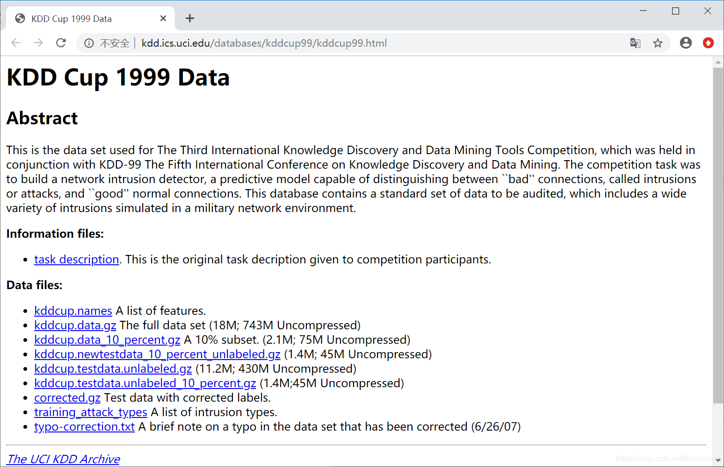Reload the page with the refresh icon

pyautogui.click(x=61, y=43)
